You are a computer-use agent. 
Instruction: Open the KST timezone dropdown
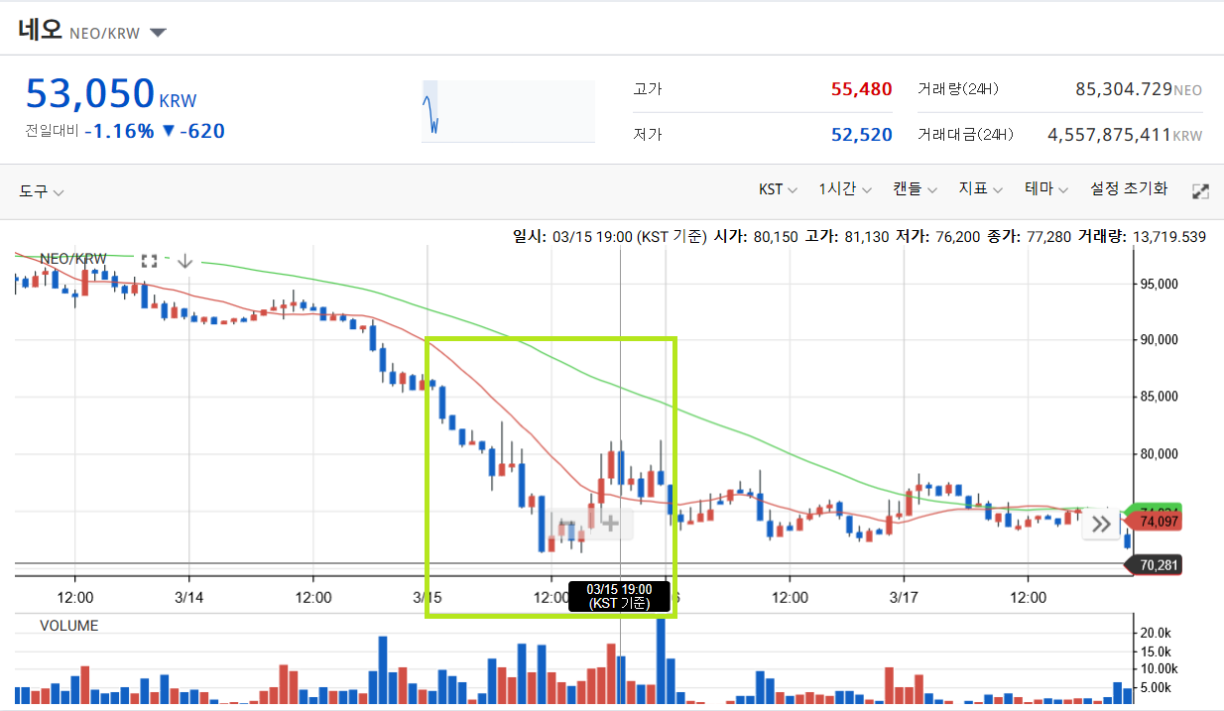(777, 188)
